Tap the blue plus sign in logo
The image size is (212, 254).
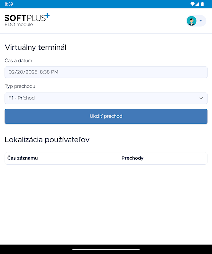tap(47, 16)
